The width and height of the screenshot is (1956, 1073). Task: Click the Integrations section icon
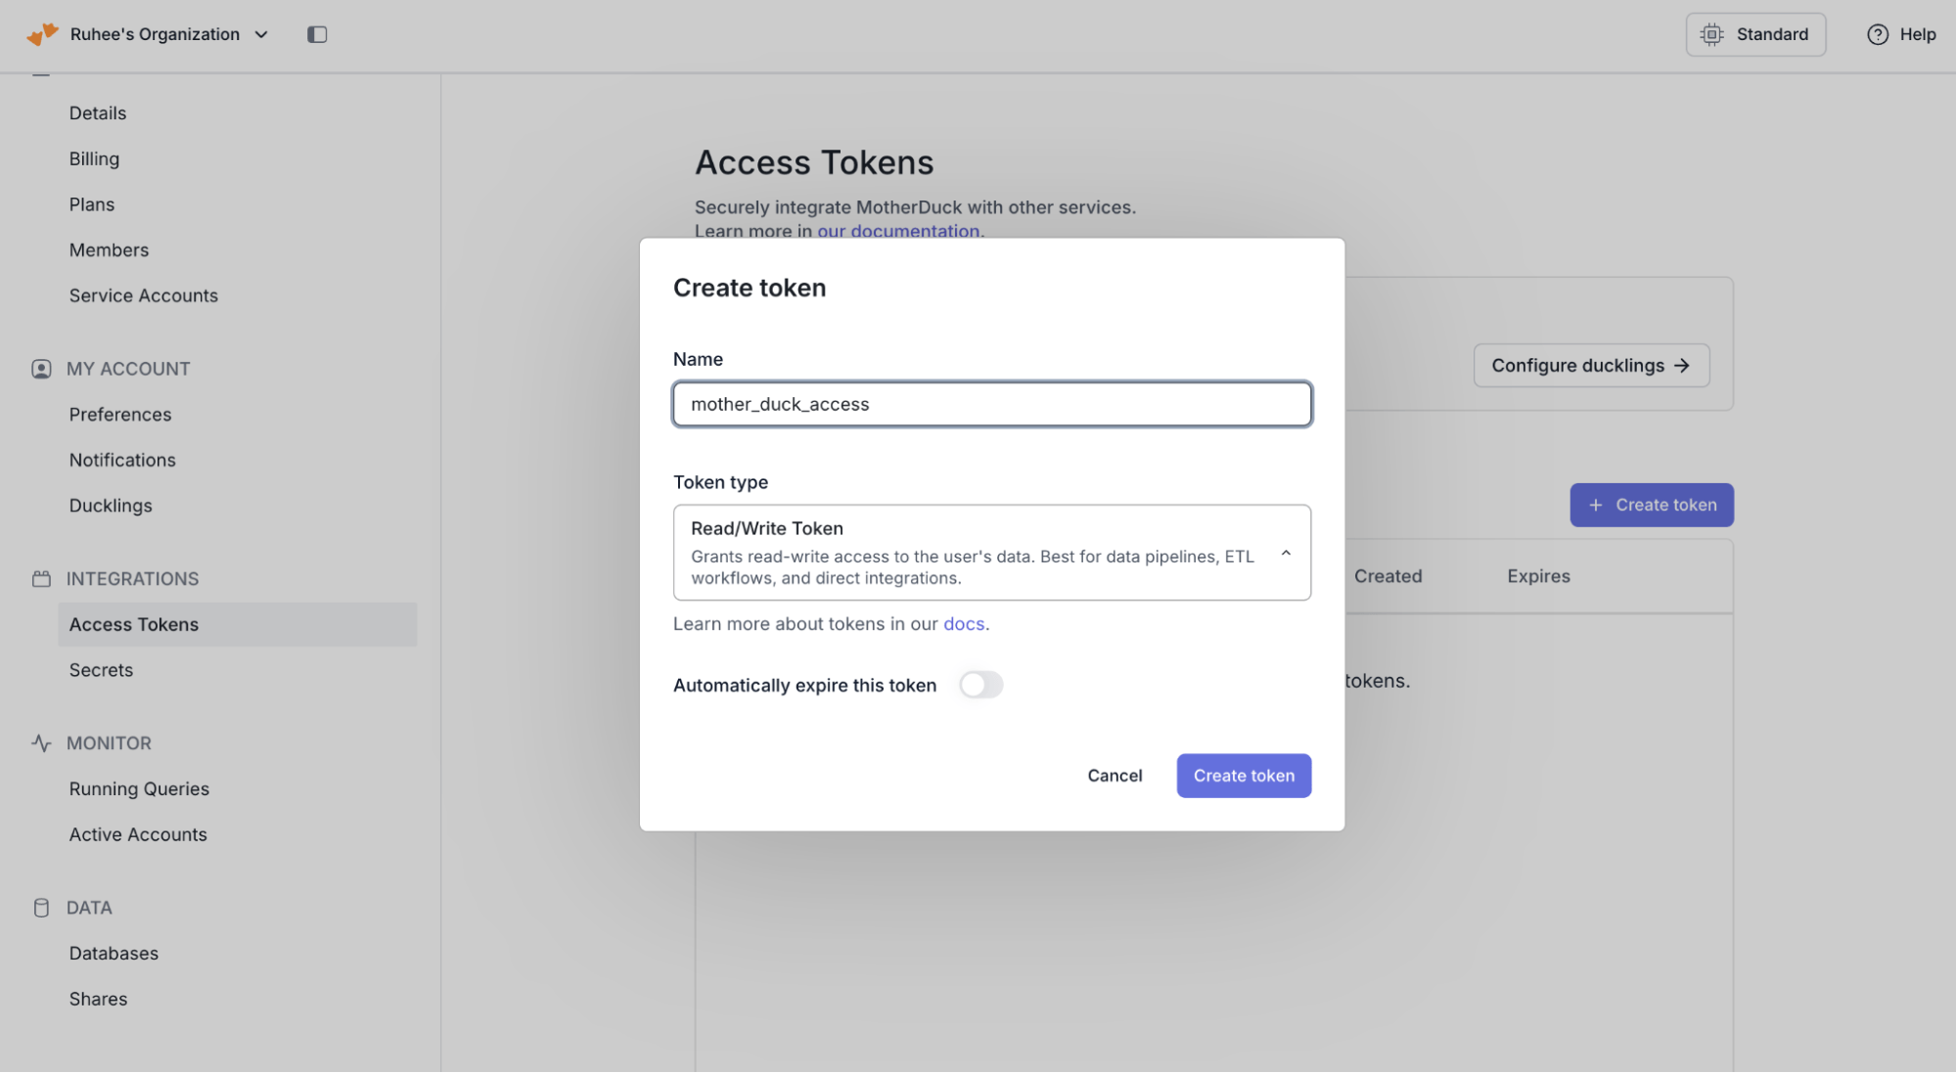41,579
